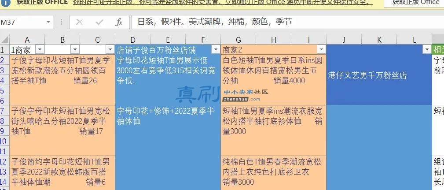Viewport: 444px width, 190px height.
Task: Click the confirm checkmark in formula bar
Action: 99,22
